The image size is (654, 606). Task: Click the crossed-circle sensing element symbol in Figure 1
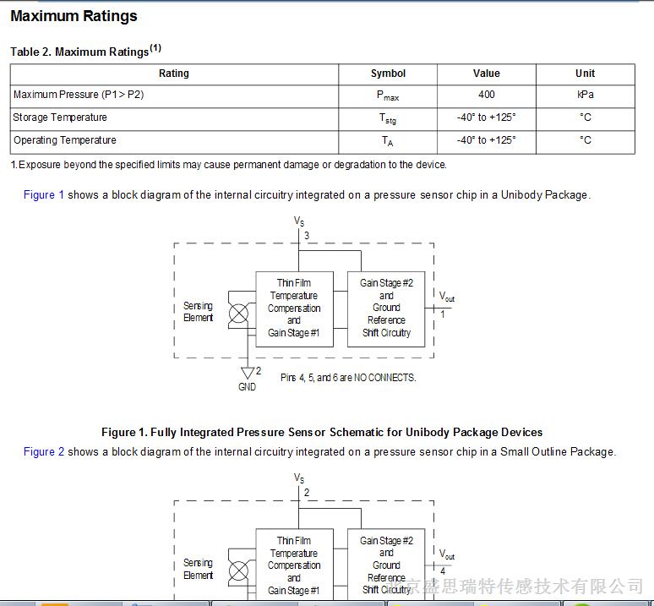[x=238, y=314]
